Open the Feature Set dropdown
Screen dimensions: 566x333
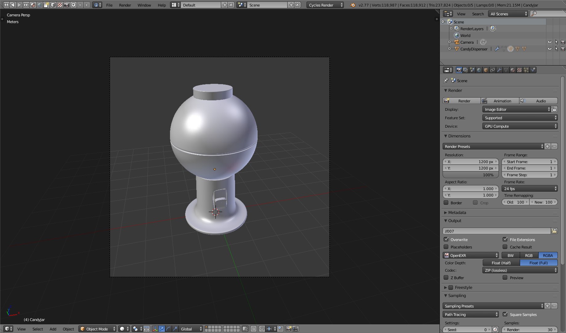pyautogui.click(x=520, y=118)
